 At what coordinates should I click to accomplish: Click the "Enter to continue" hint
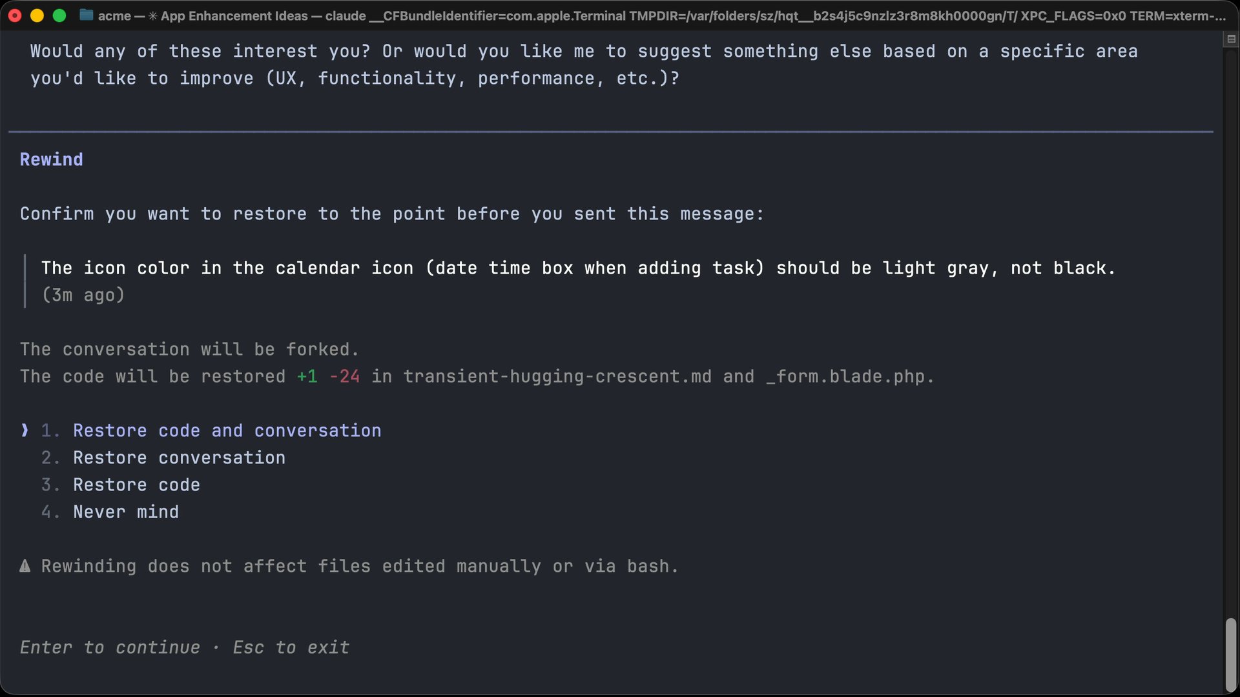[x=110, y=647]
